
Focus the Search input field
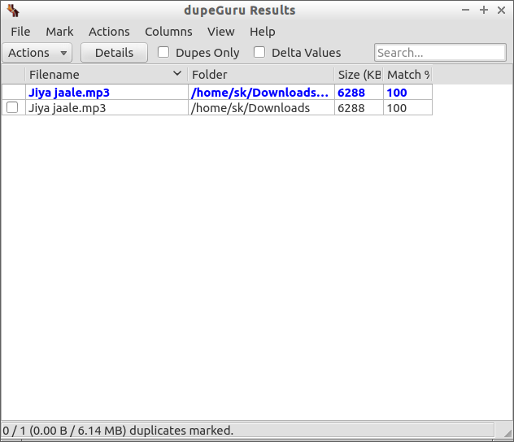[x=440, y=53]
